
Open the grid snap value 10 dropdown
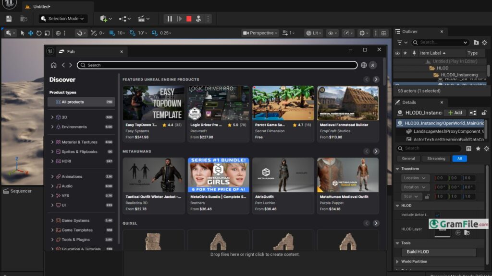122,33
